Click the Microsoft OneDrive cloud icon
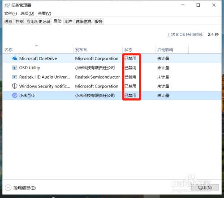 pyautogui.click(x=15, y=58)
